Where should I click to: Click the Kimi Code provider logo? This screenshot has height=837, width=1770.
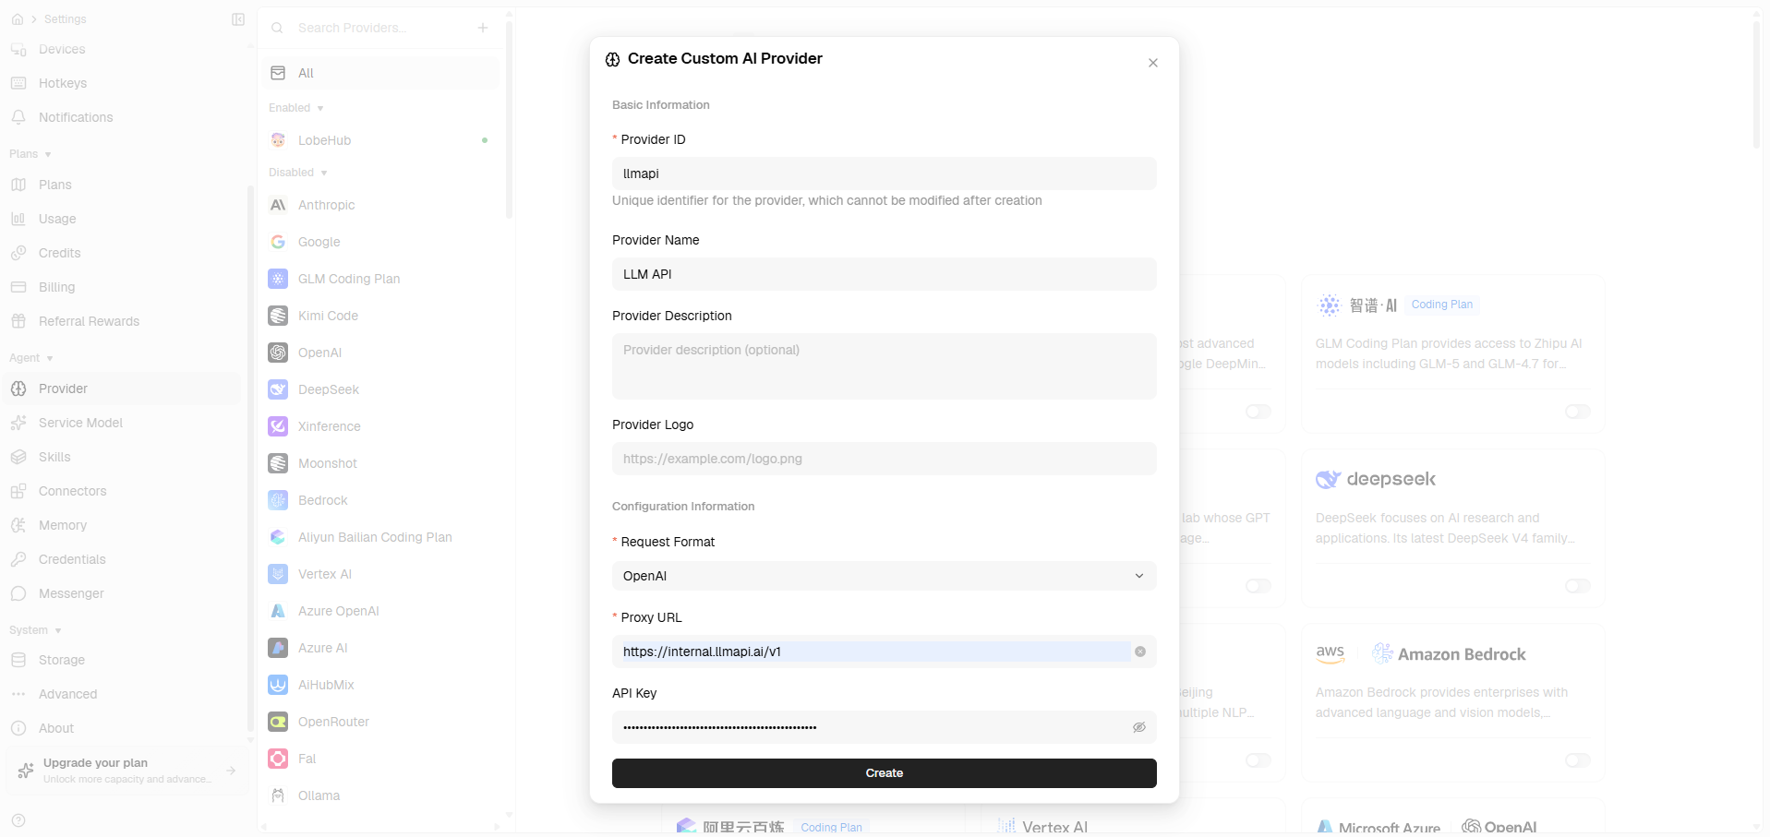point(278,316)
